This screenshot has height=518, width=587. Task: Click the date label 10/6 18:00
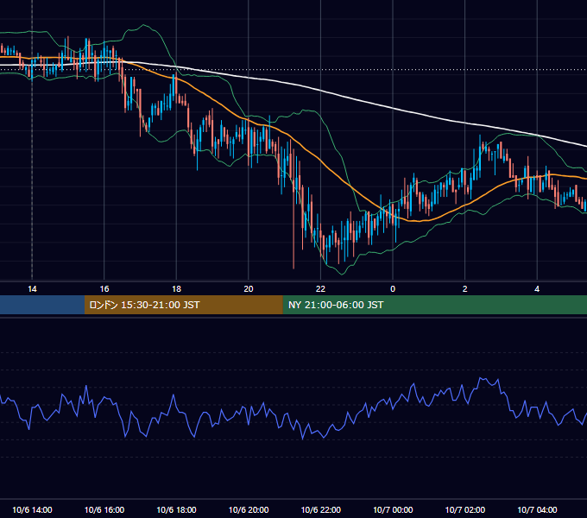pyautogui.click(x=176, y=509)
